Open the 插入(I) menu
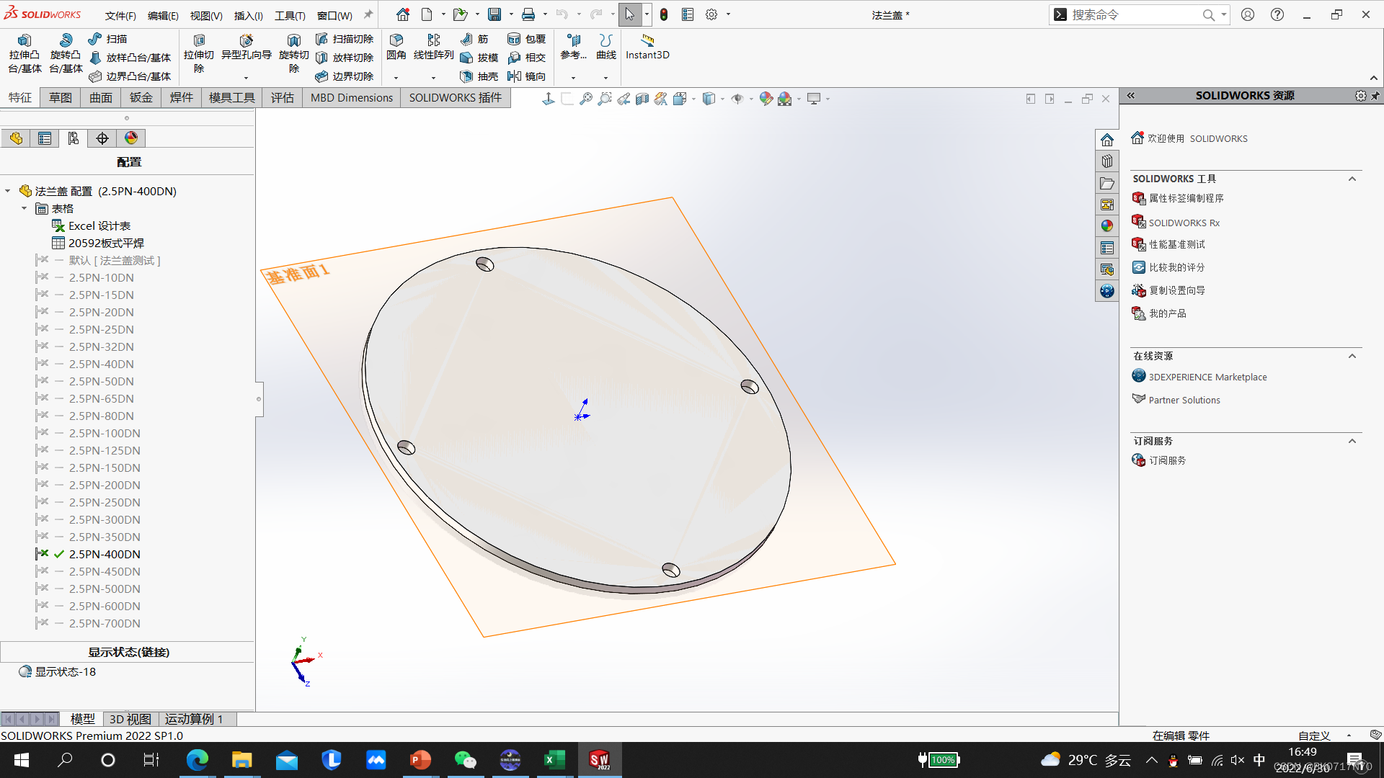 (248, 14)
